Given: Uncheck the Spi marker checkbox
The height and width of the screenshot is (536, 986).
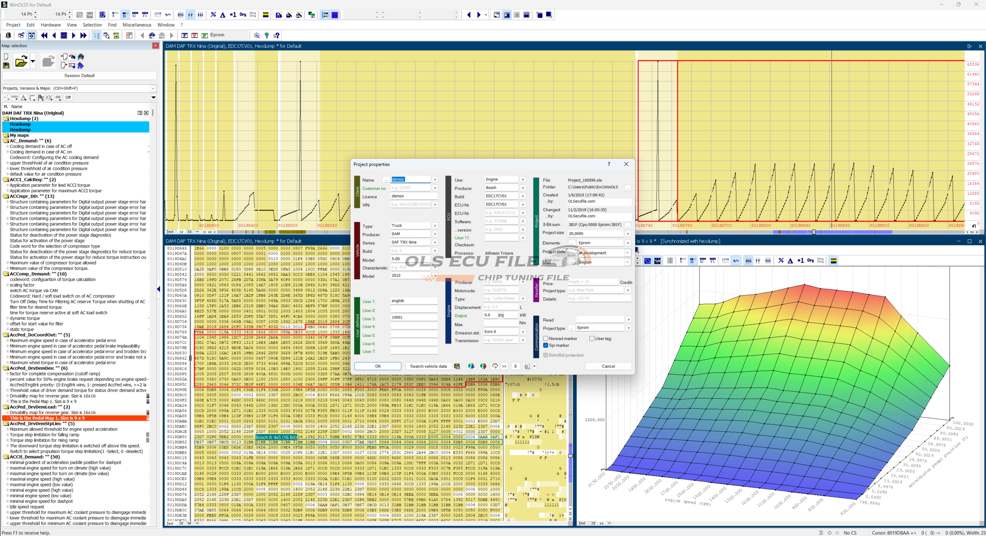Looking at the screenshot, I should click(x=546, y=345).
